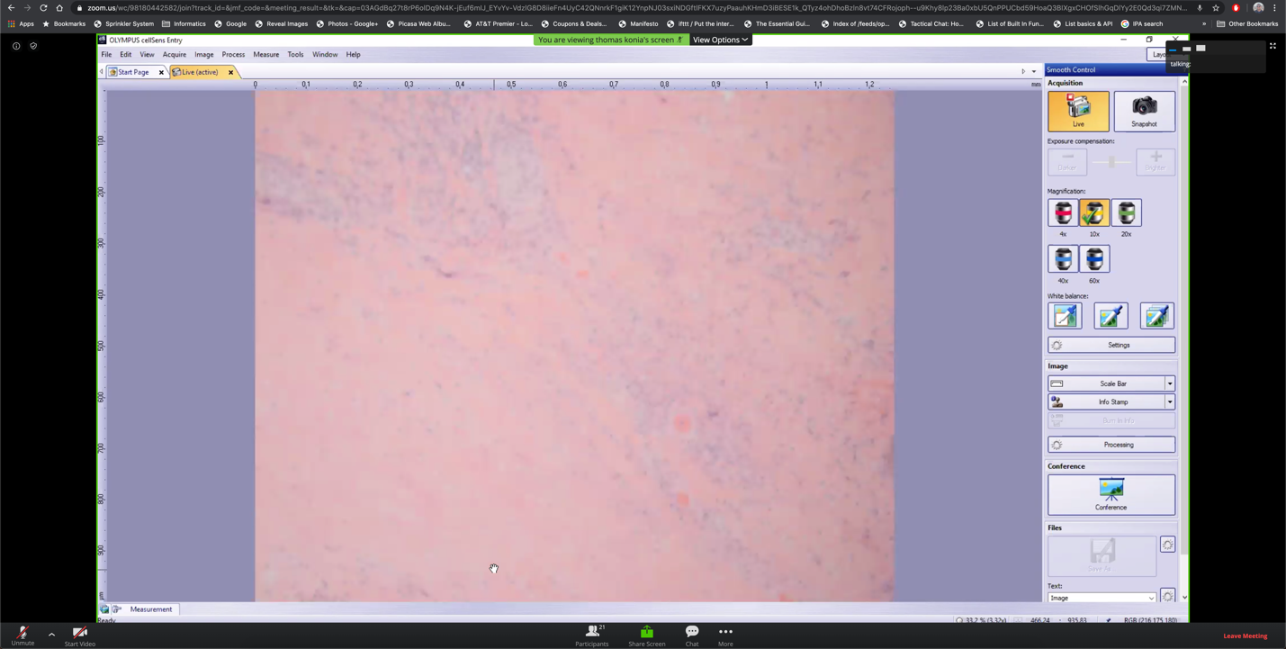Image resolution: width=1286 pixels, height=649 pixels.
Task: Click the third white balance multi-image icon
Action: click(1156, 316)
